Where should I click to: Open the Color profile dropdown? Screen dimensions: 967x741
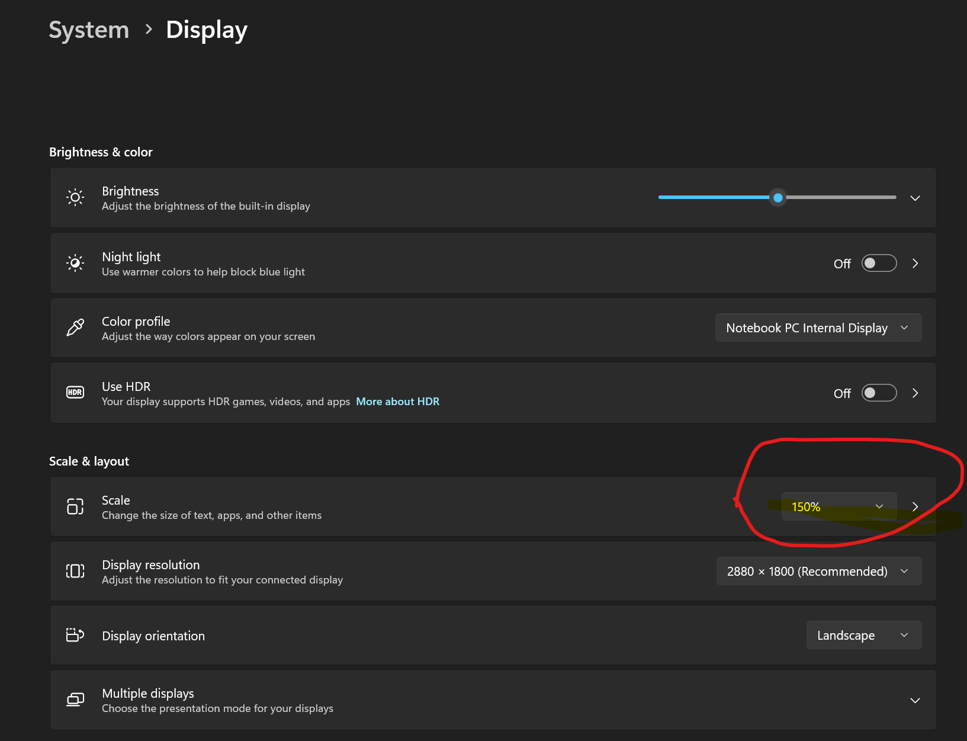818,328
